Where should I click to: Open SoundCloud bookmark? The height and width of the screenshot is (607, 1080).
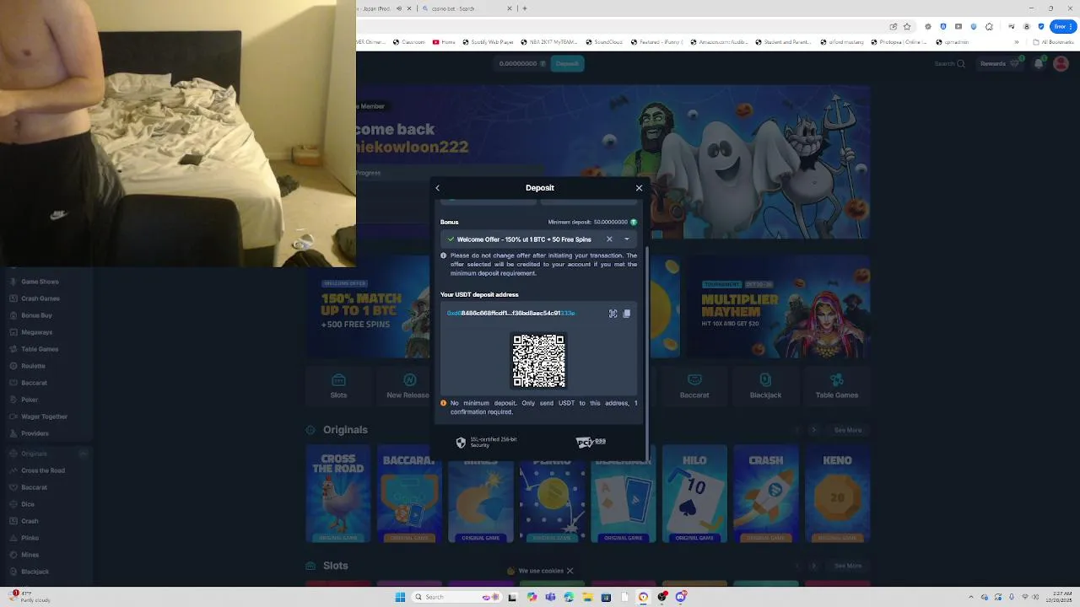click(x=603, y=41)
